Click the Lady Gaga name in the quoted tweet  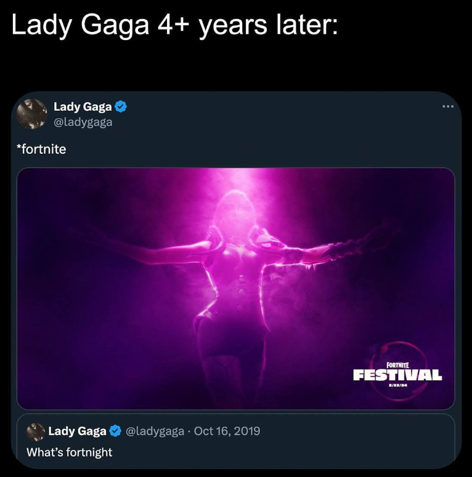coord(77,431)
